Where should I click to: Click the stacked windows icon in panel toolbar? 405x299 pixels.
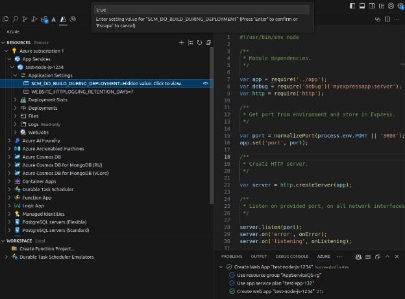(377, 257)
